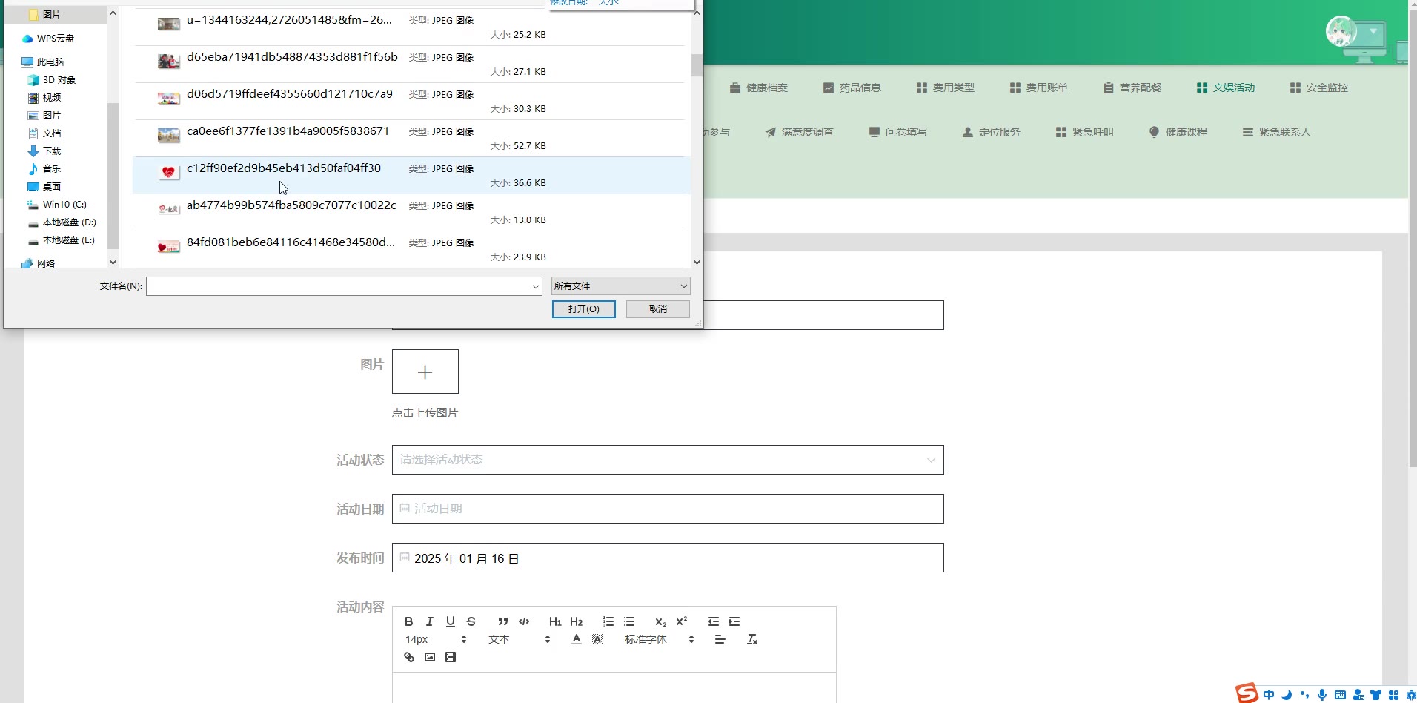Open the 所有文件 file type filter
Image resolution: width=1417 pixels, height=703 pixels.
(x=621, y=286)
